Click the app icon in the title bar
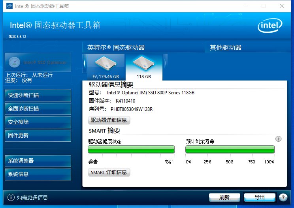The image size is (294, 208). [9, 6]
